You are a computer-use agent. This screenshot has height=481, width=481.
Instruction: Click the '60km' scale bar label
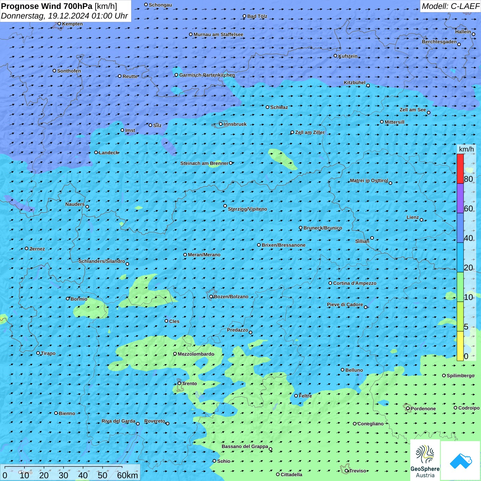coord(127,475)
